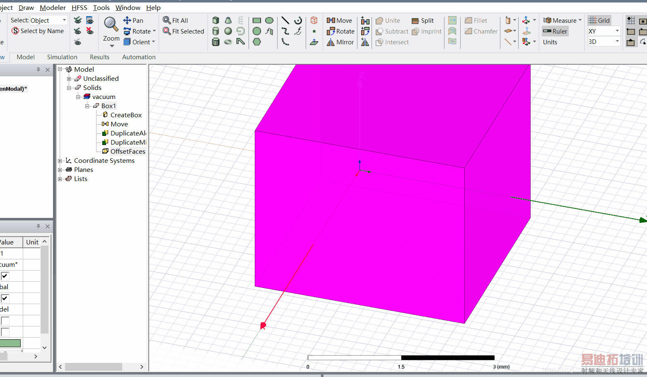
Task: Click the Split button
Action: [x=422, y=20]
